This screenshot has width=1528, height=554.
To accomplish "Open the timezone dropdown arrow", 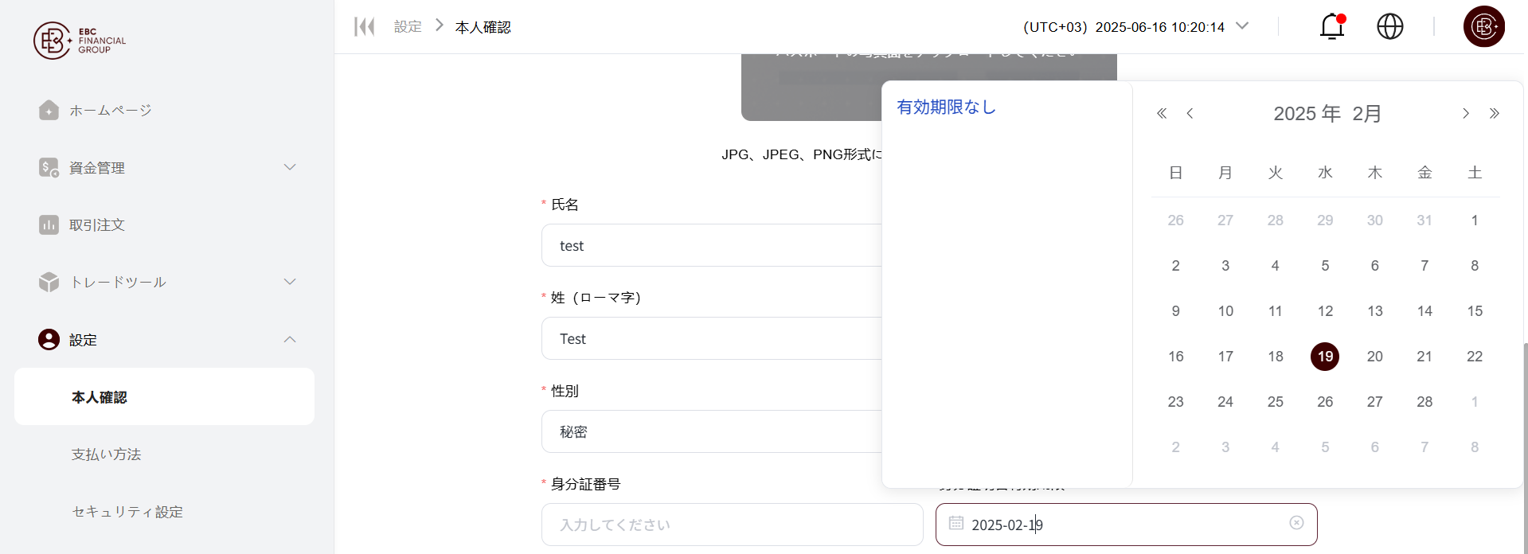I will point(1242,26).
